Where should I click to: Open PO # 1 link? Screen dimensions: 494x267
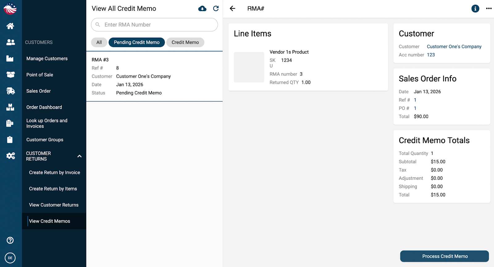coord(415,108)
